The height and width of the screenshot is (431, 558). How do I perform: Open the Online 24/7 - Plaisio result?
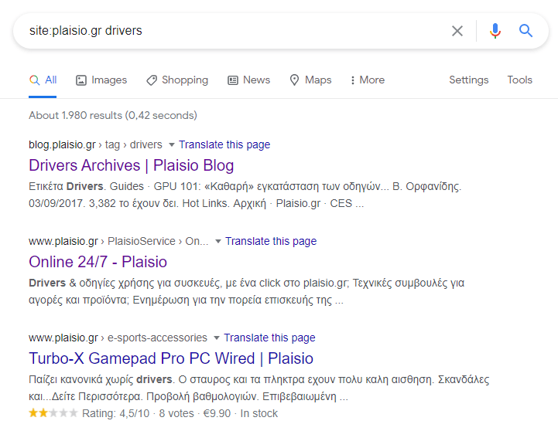point(98,262)
